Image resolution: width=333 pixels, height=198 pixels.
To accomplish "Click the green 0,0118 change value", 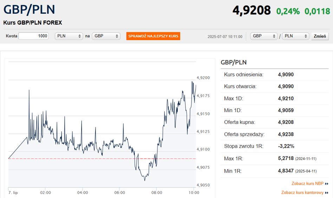I will coord(317,11).
